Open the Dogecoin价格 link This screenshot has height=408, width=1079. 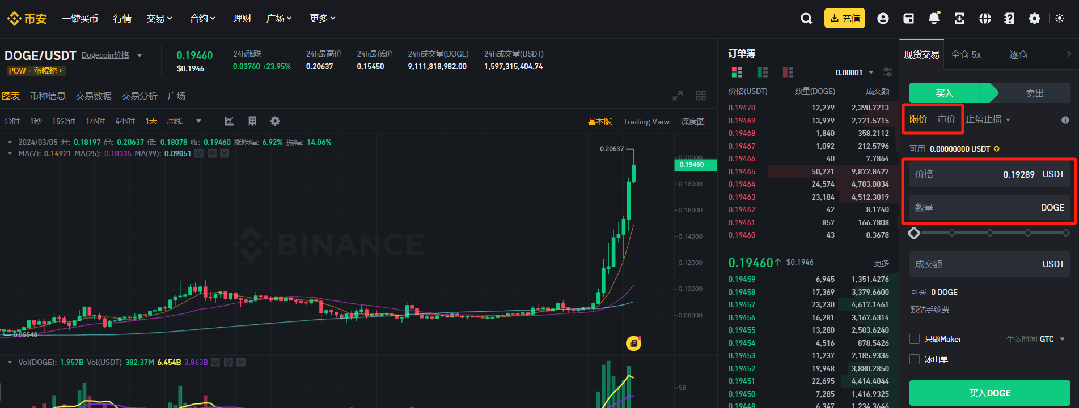tap(105, 55)
